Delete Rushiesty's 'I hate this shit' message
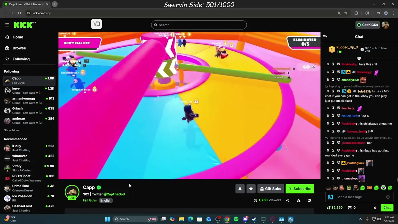This screenshot has height=224, width=398. [327, 64]
